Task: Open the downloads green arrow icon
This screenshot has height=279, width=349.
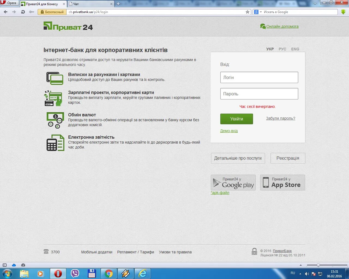Action: [343, 12]
